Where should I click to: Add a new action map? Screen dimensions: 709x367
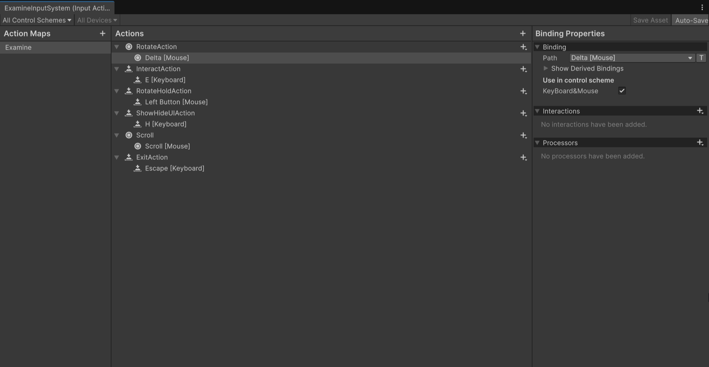(x=103, y=34)
